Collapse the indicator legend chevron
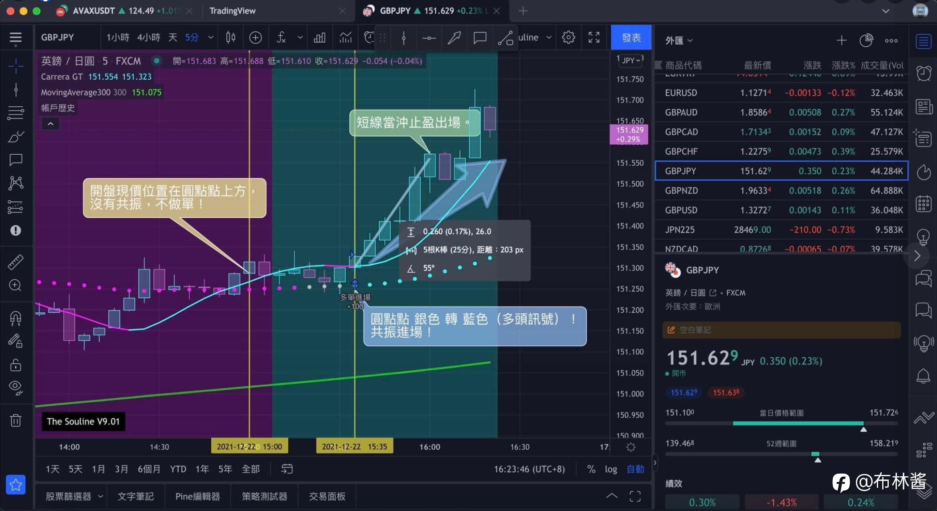937x511 pixels. pyautogui.click(x=50, y=124)
